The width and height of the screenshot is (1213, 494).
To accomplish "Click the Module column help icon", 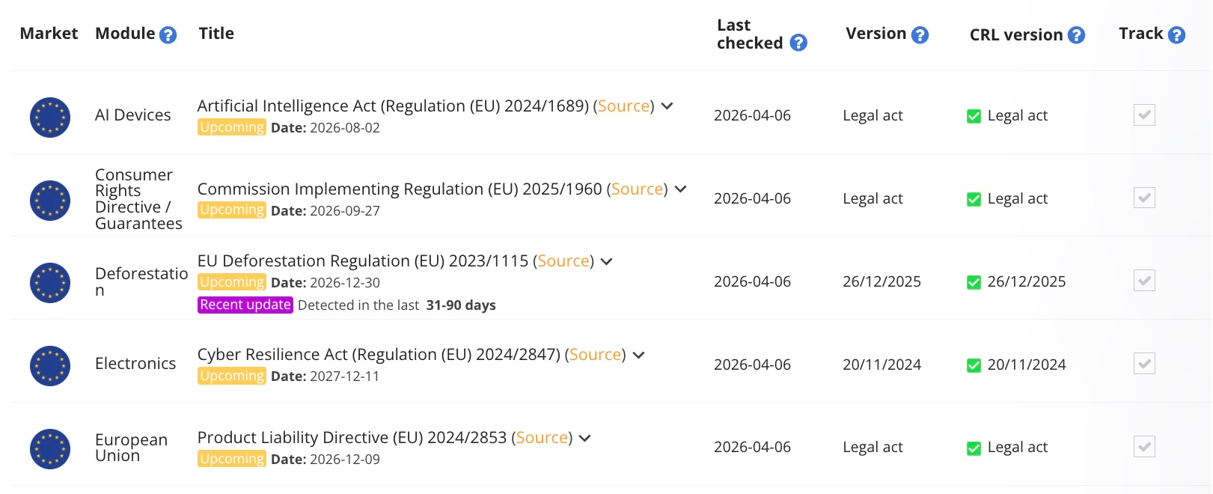I will [x=168, y=35].
